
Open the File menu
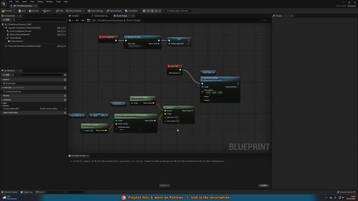pyautogui.click(x=11, y=2)
